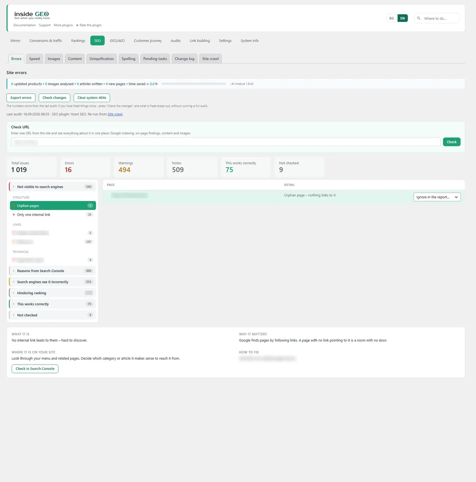This screenshot has width=476, height=482.
Task: Open Conversions & traffic section
Action: tap(46, 40)
